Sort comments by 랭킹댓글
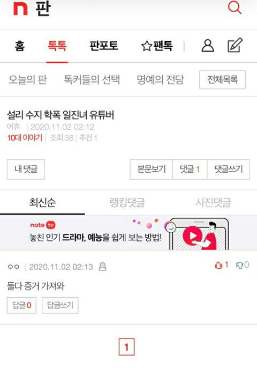This screenshot has height=368, width=257. coord(127,202)
